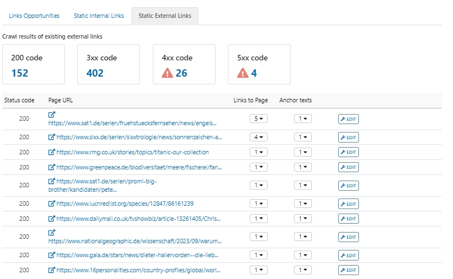Screen dimensions: 453x279
Task: Open Anchor texts dropdown for sat1.de fruehstuecksfernsehen row
Action: click(303, 119)
